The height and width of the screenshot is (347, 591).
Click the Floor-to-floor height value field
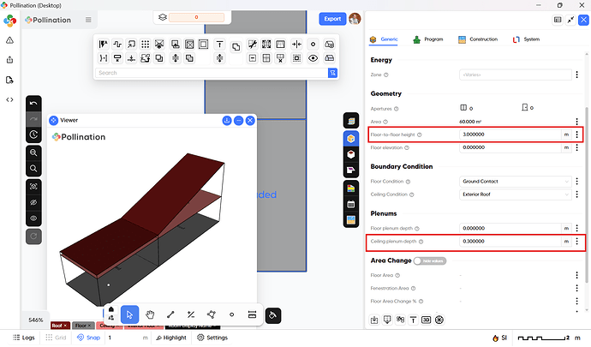click(510, 135)
